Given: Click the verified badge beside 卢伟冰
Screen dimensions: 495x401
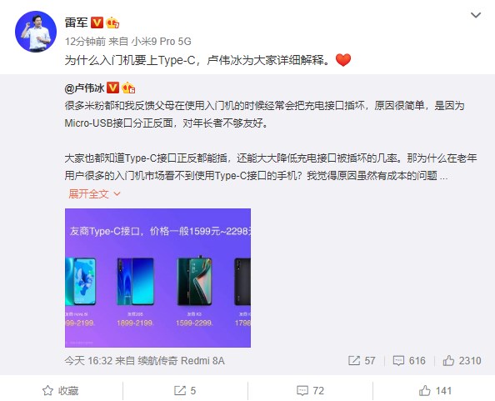Looking at the screenshot, I should [112, 88].
